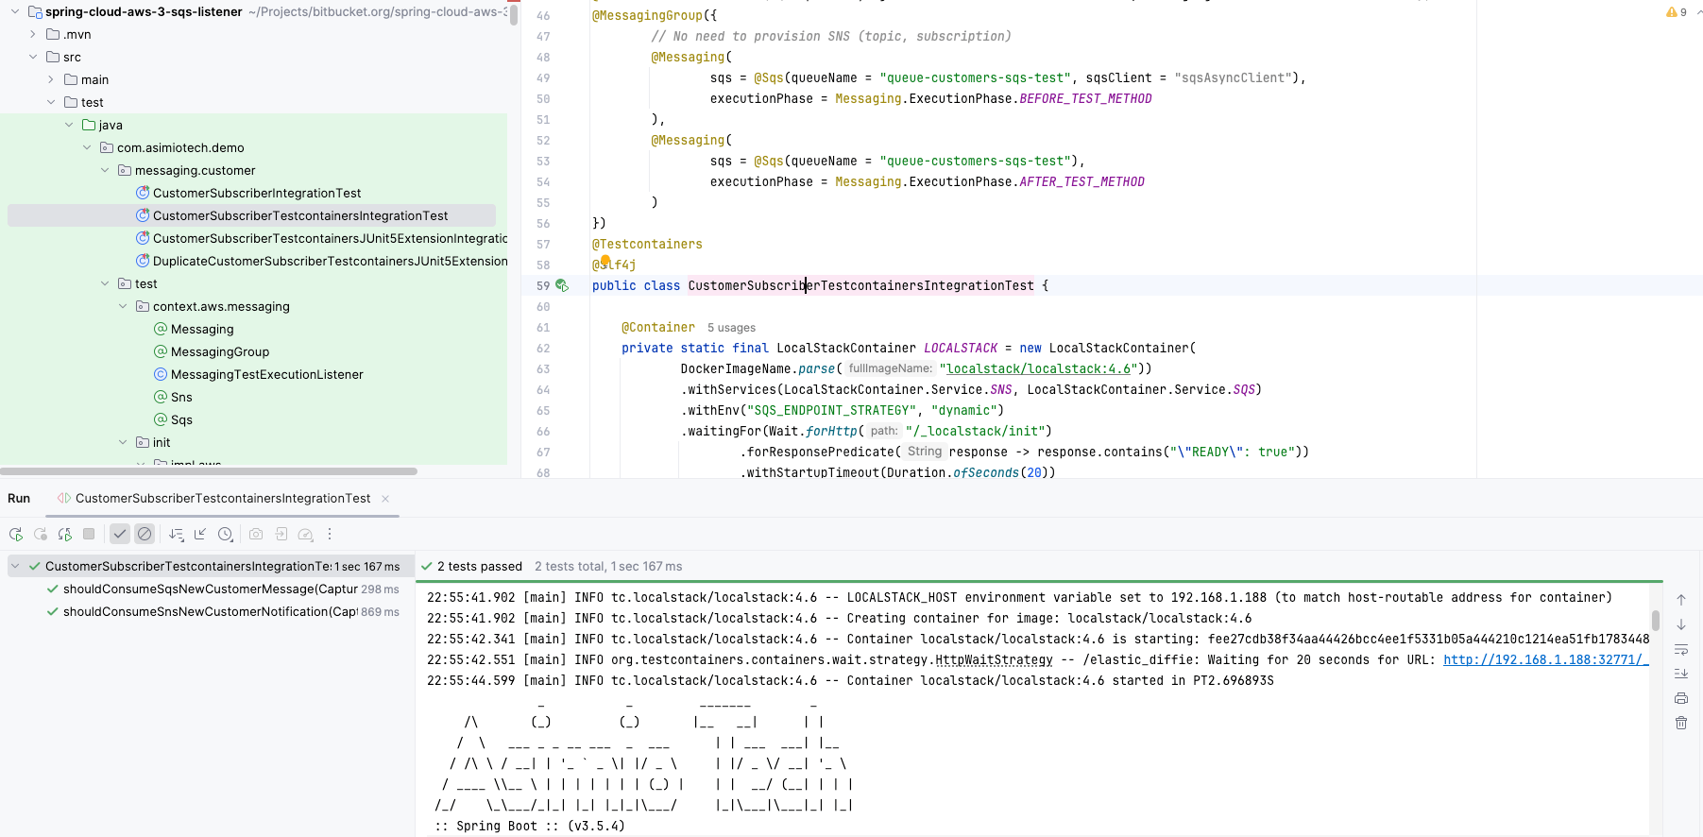Click the @Testcontainers annotation in editor
The height and width of the screenshot is (837, 1703).
coord(647,245)
